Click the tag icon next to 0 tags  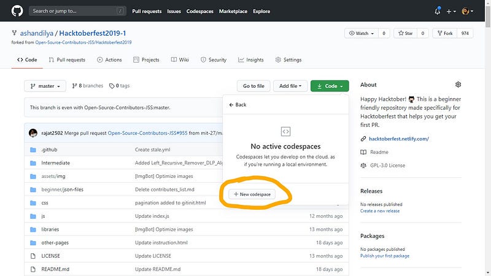[x=112, y=86]
